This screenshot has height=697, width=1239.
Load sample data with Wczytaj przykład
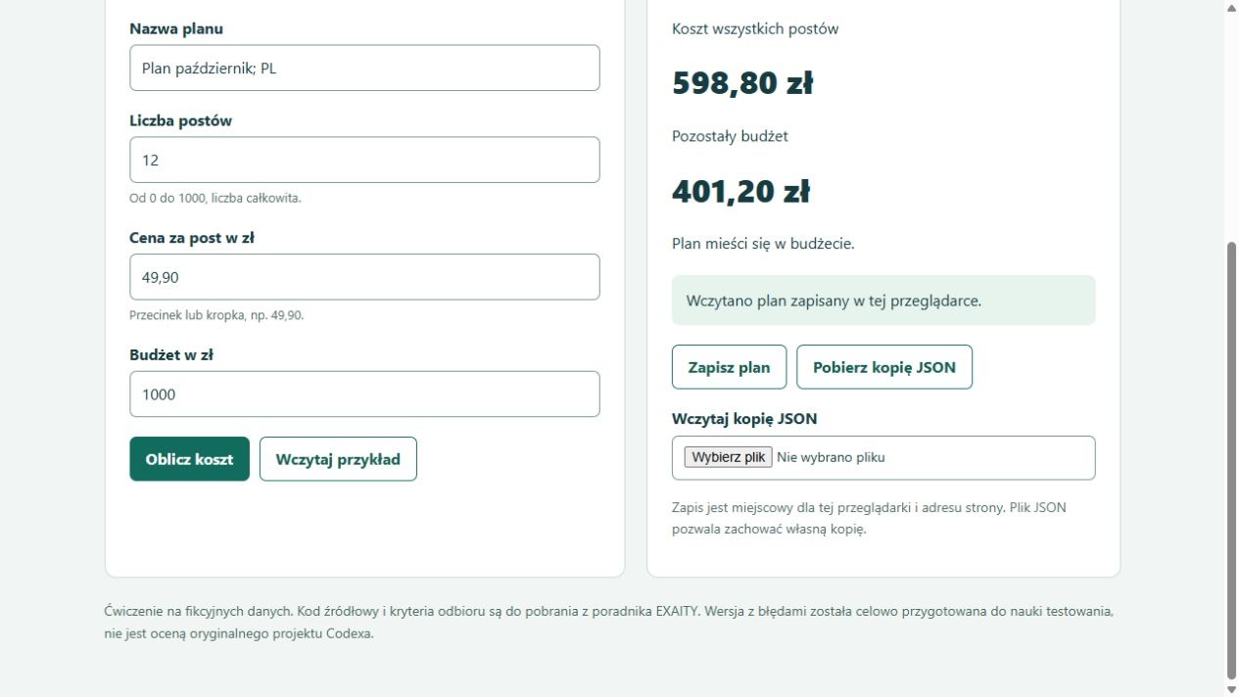click(x=338, y=459)
